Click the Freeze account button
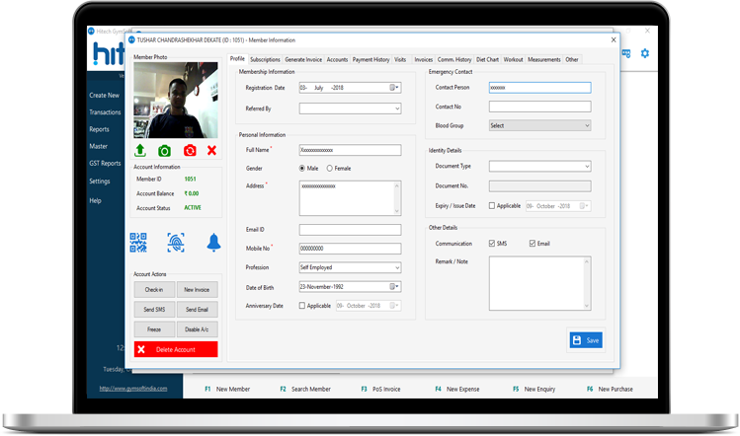Viewport: 740px width, 436px height. 154,329
